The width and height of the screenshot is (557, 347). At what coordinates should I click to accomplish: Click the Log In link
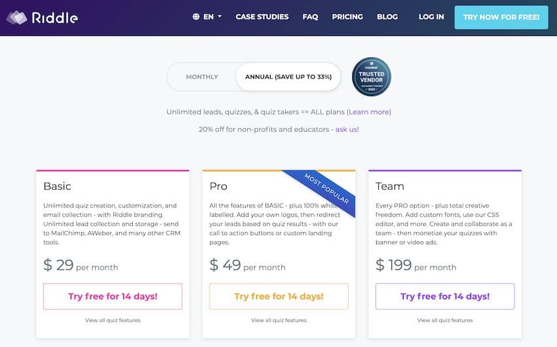(x=431, y=16)
